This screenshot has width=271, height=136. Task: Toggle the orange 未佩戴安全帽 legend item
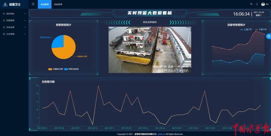56,69
